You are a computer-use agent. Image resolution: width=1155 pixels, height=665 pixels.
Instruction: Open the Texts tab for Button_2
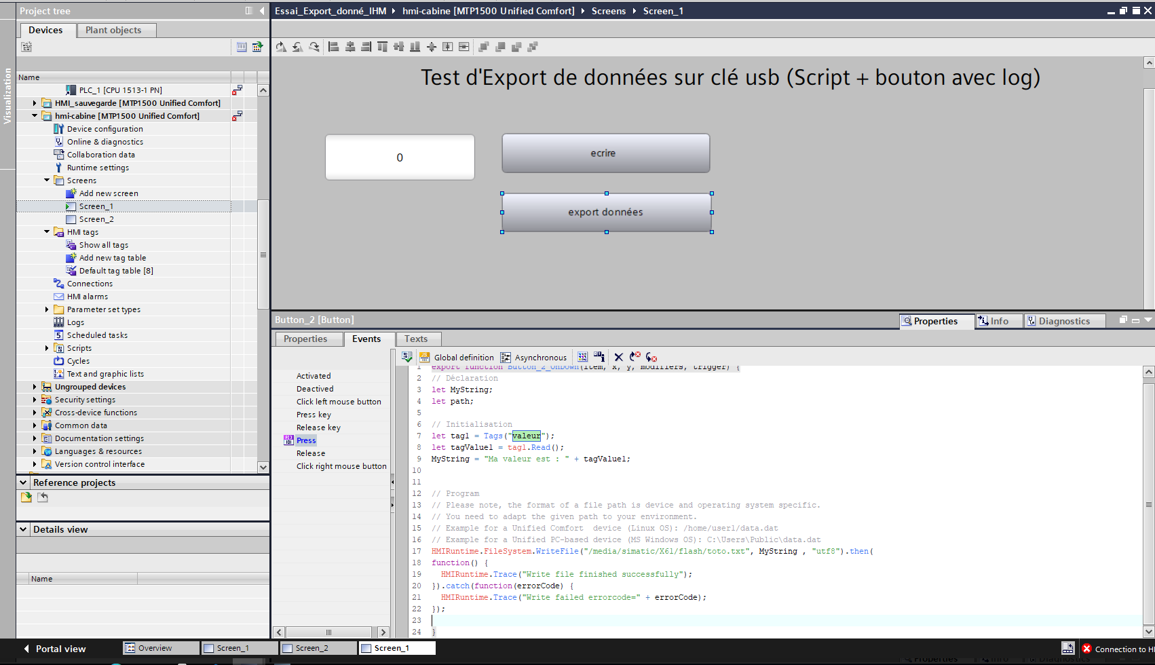point(416,339)
